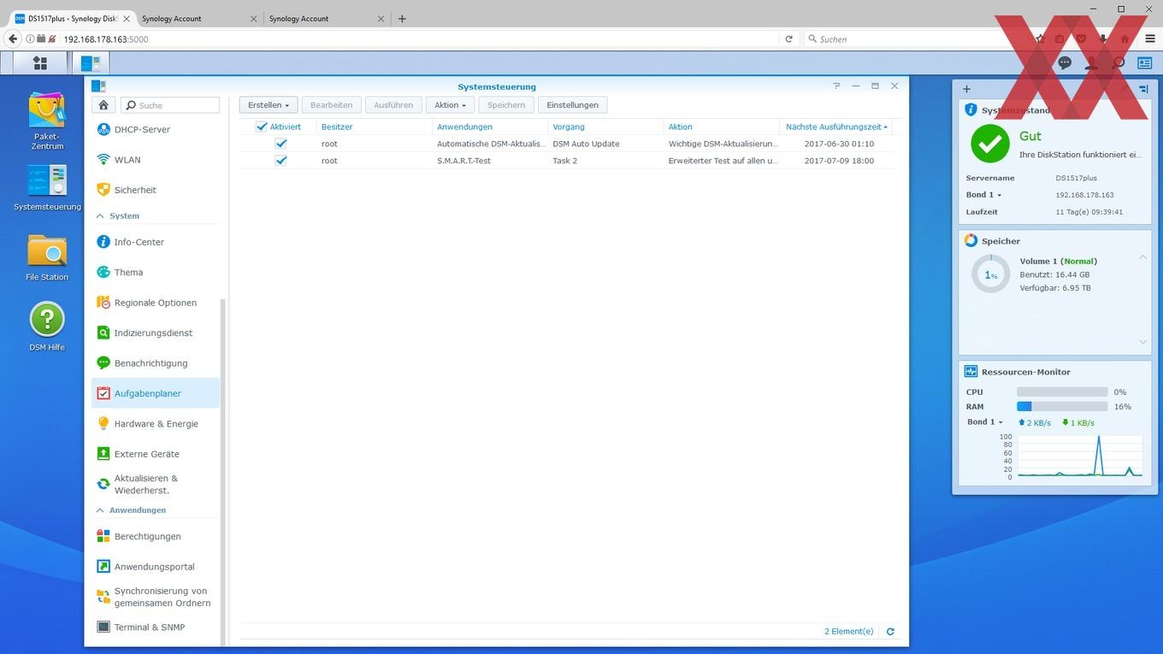
Task: Open the widgets panel icon in DSM taskbar
Action: coord(1144,62)
